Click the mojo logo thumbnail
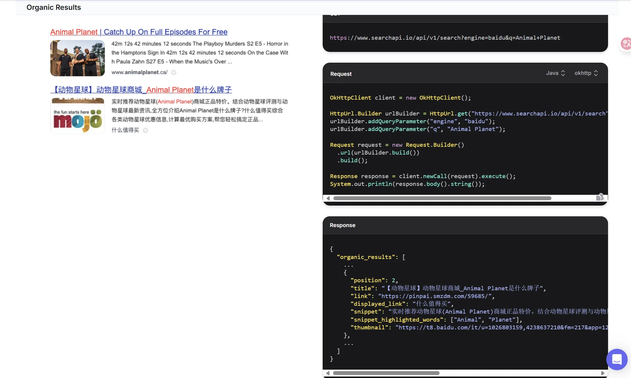Viewport: 631px width, 378px height. click(78, 116)
